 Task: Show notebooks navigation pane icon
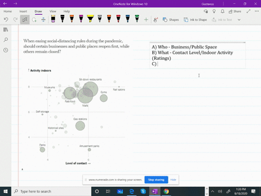pos(5,29)
